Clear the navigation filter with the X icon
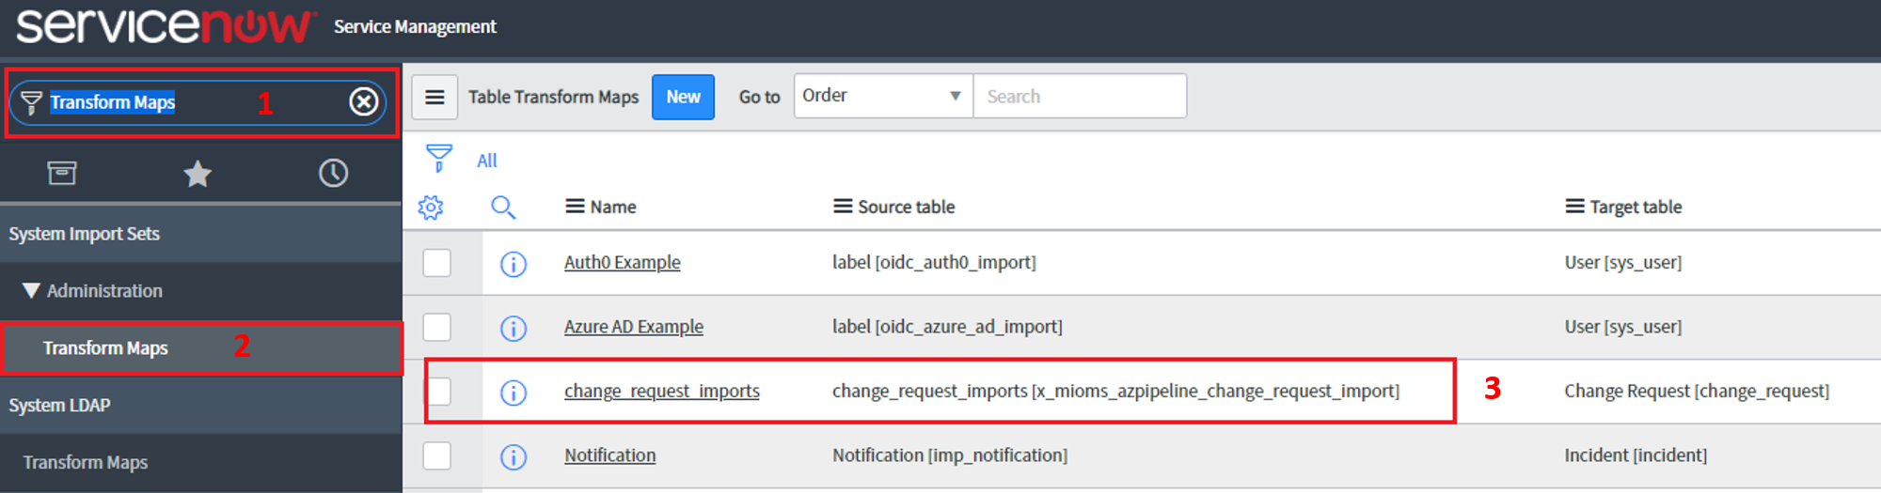 point(364,101)
